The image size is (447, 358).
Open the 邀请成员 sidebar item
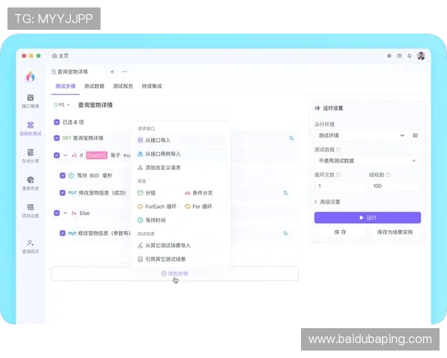[31, 246]
